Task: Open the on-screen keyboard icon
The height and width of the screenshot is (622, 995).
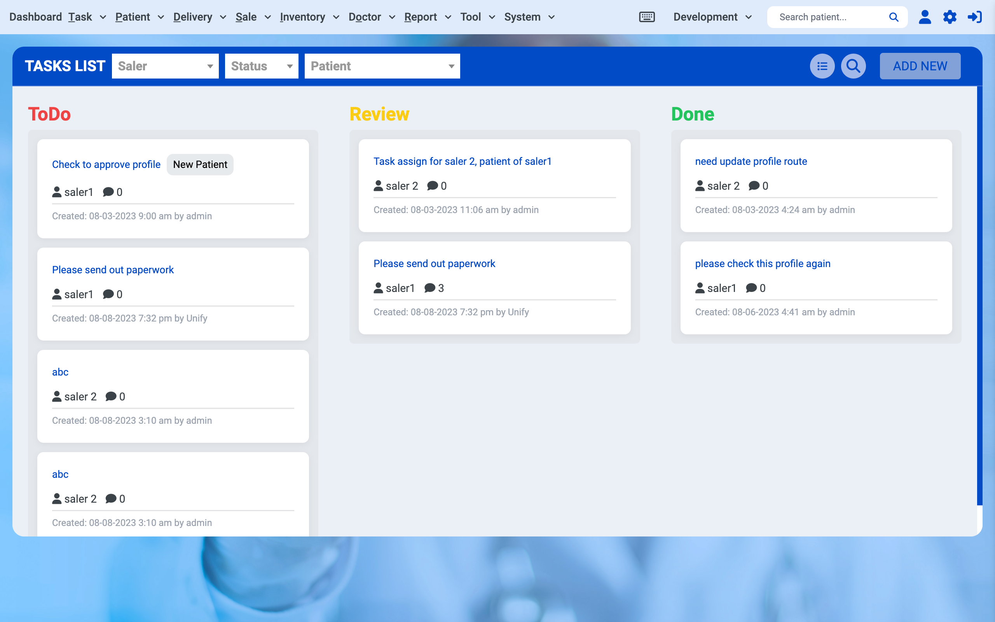Action: [646, 17]
